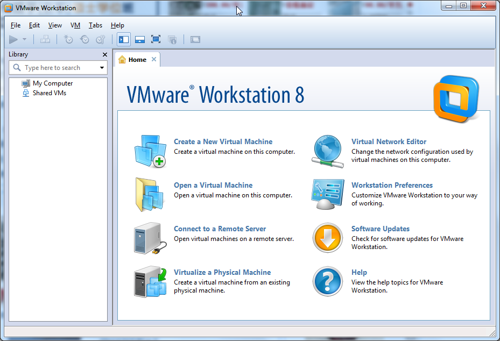
Task: Click the Connect to a Remote Server link
Action: coord(220,229)
